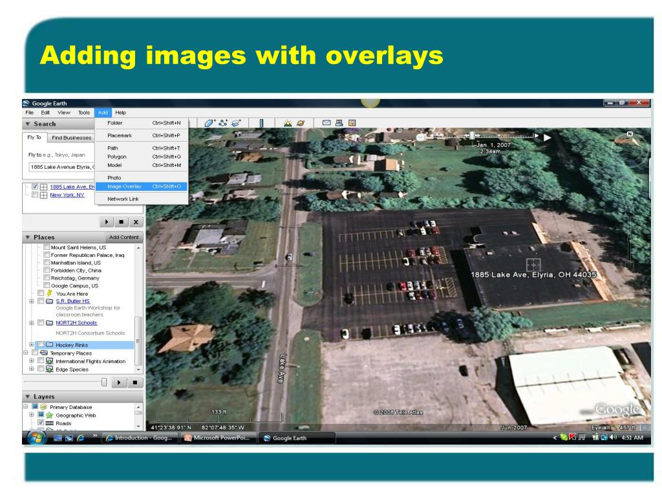The width and height of the screenshot is (662, 497).
Task: Click the time slider handle on map
Action: coord(472,135)
